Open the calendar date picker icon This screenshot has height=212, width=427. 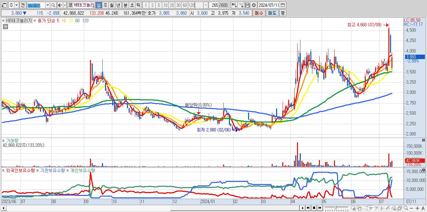[x=283, y=5]
